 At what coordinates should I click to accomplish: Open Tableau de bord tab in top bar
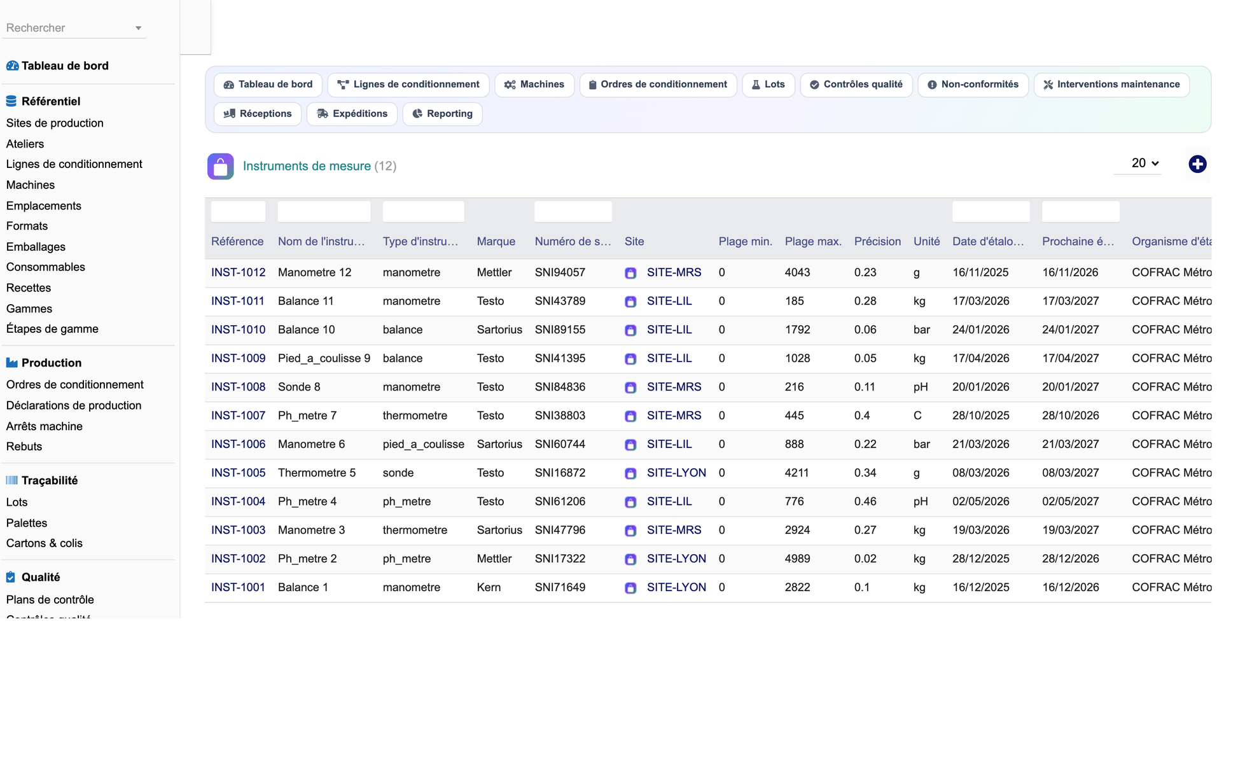(268, 85)
